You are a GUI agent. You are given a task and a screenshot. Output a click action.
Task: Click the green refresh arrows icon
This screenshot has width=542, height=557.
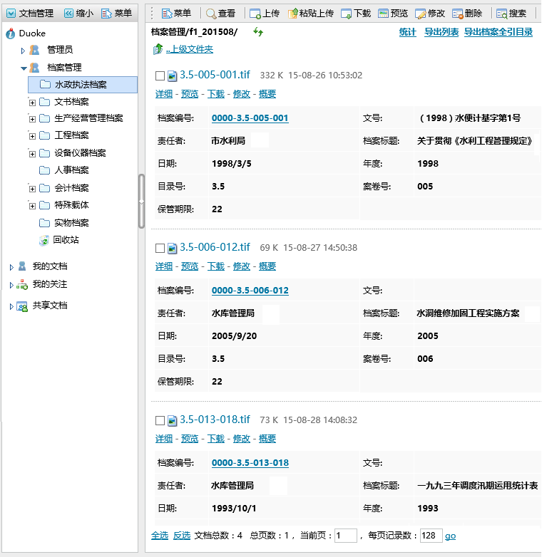pyautogui.click(x=258, y=32)
